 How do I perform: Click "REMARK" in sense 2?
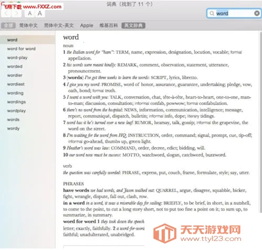point(128,65)
